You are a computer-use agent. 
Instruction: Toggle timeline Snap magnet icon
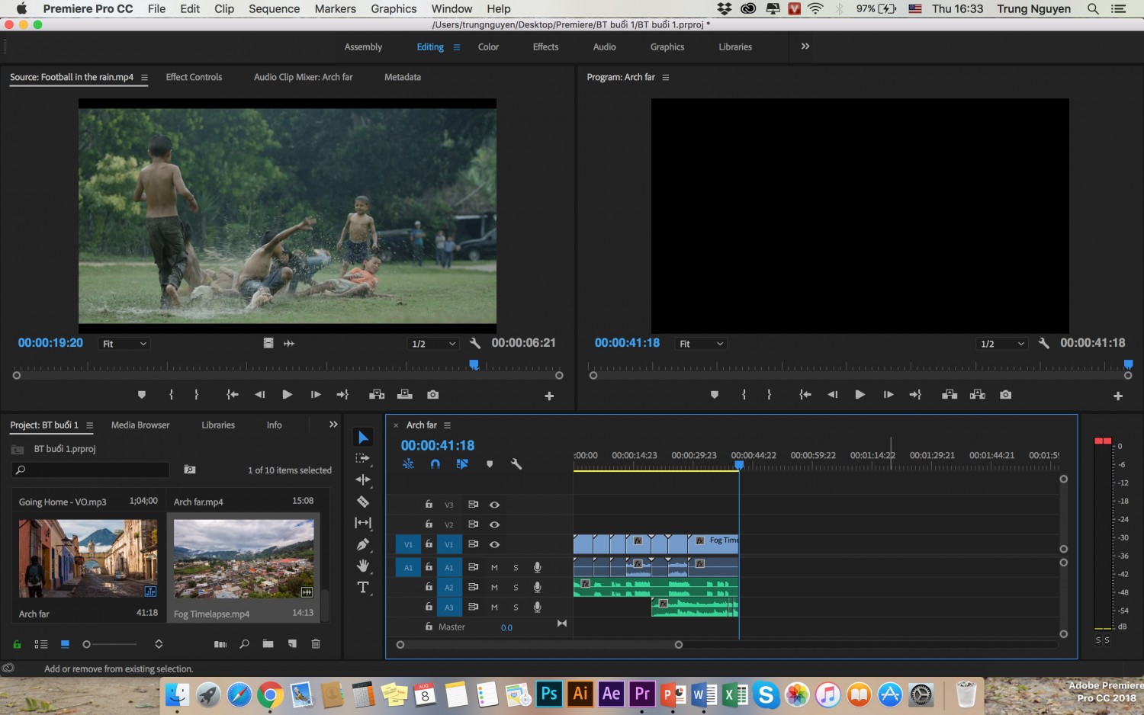point(435,463)
